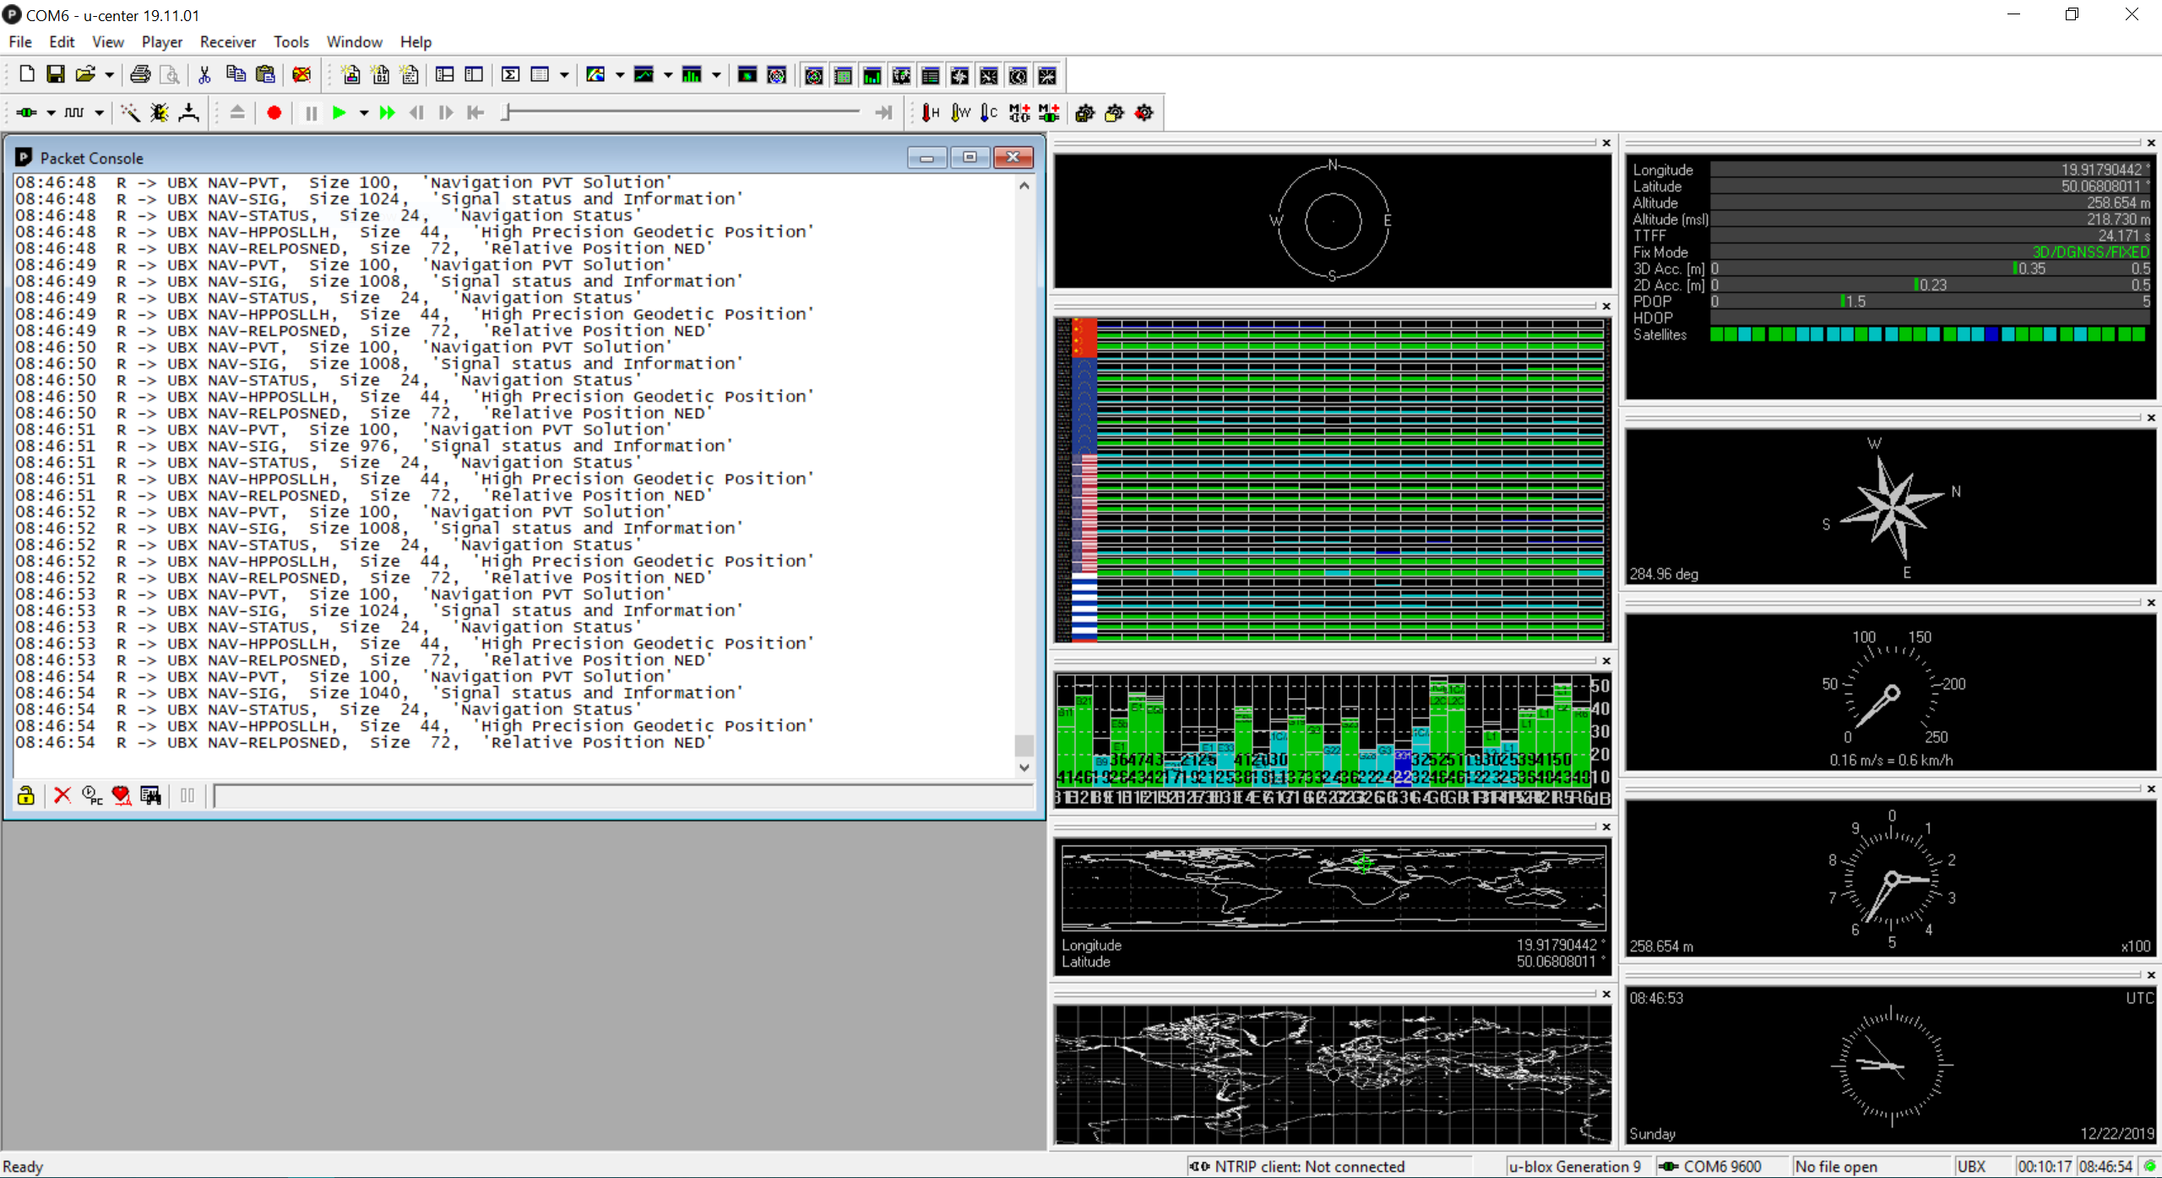This screenshot has width=2162, height=1178.
Task: Open the View menu
Action: click(x=108, y=41)
